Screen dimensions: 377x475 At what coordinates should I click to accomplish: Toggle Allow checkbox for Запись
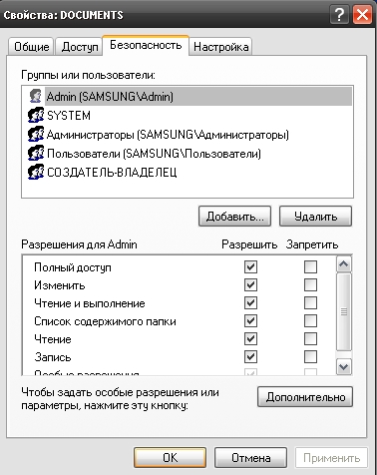(x=250, y=357)
